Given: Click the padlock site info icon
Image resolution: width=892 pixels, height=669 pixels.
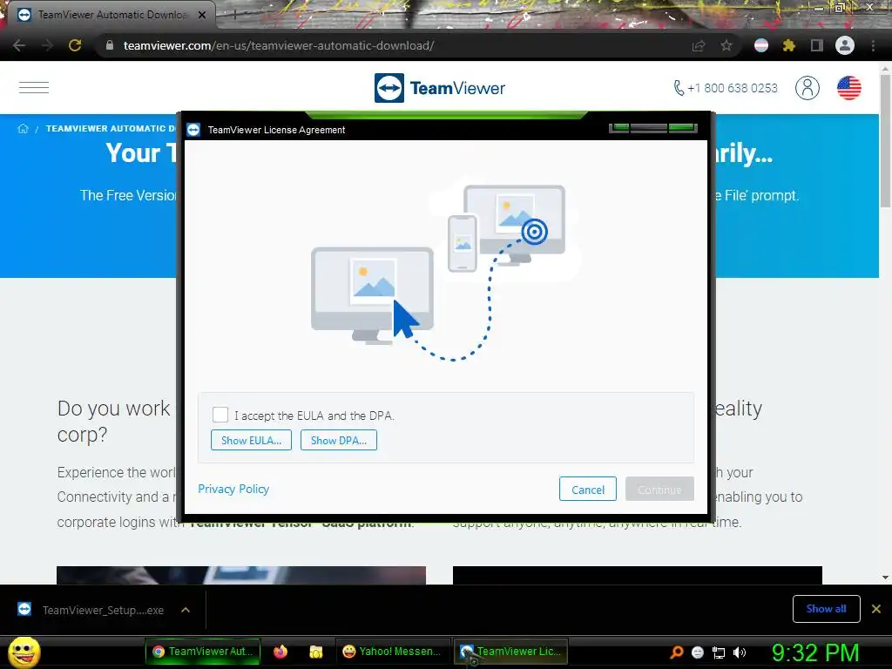Looking at the screenshot, I should (110, 45).
